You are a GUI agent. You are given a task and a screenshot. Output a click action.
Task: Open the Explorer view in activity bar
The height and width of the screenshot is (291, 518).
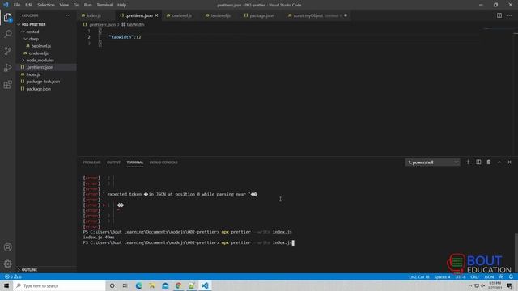7,18
